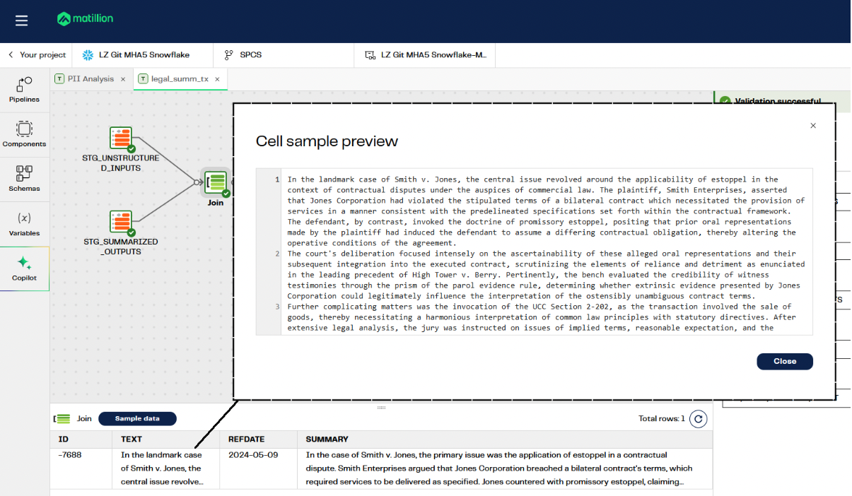Close the PII Analysis tab

tap(123, 79)
